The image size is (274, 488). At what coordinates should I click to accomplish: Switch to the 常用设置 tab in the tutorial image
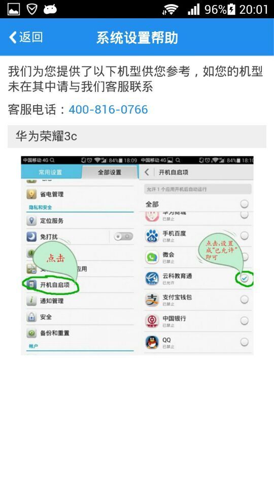click(50, 172)
